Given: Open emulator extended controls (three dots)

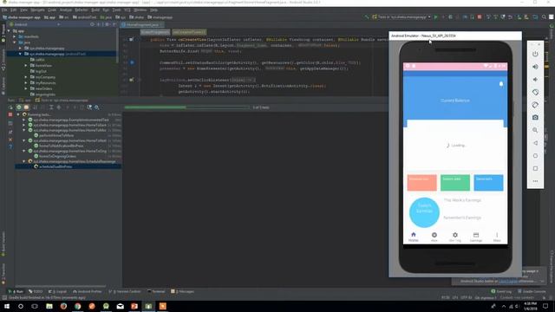Looking at the screenshot, I should tap(535, 181).
